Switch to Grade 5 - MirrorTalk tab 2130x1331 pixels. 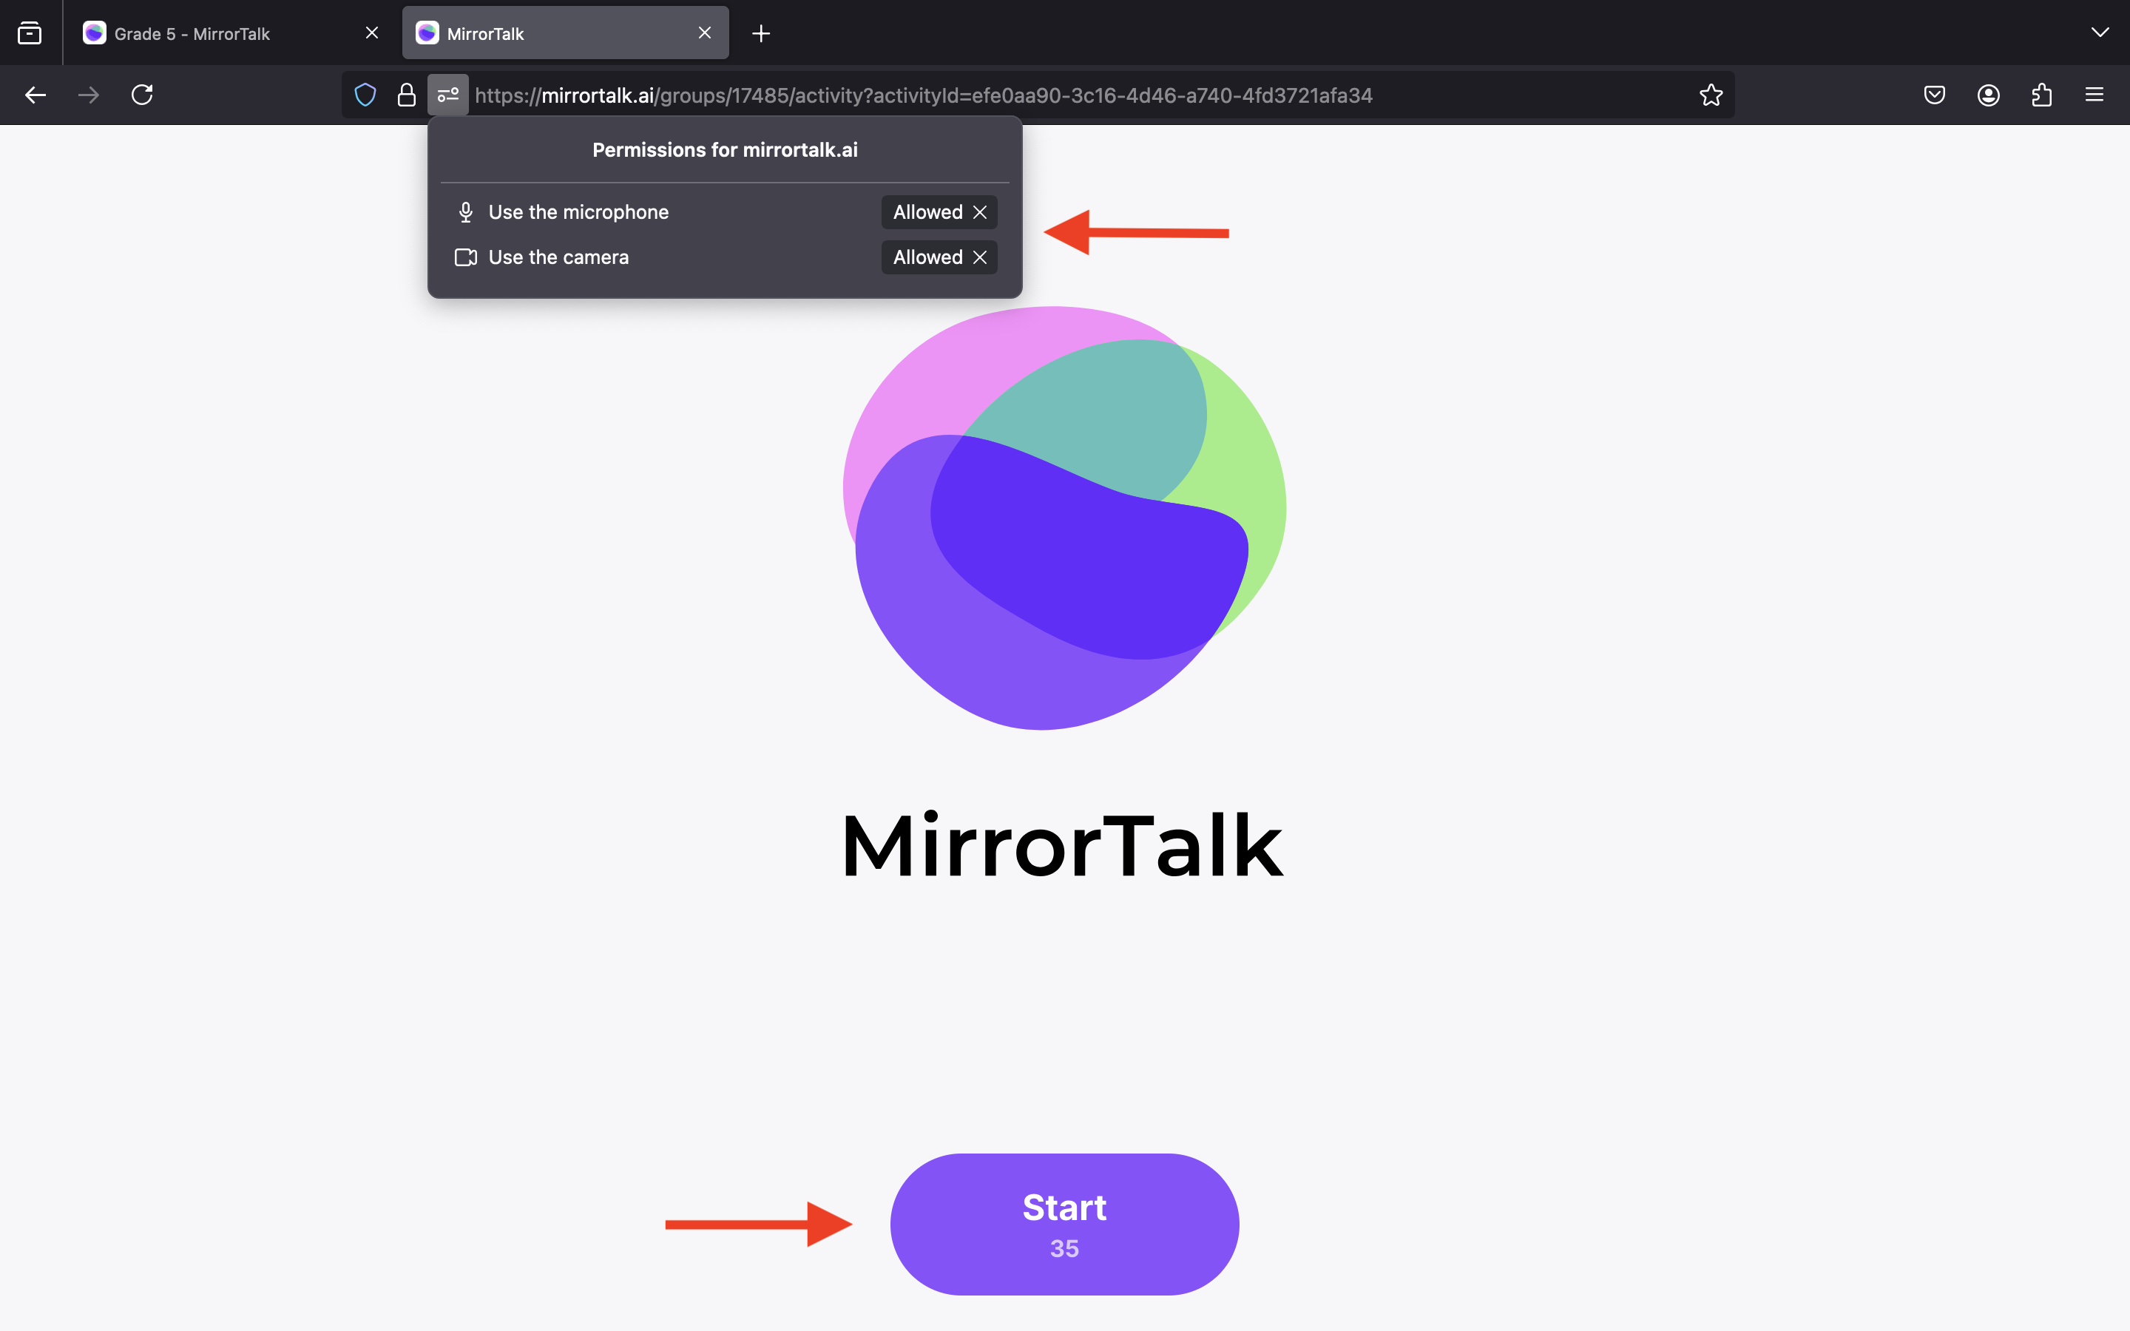[231, 33]
